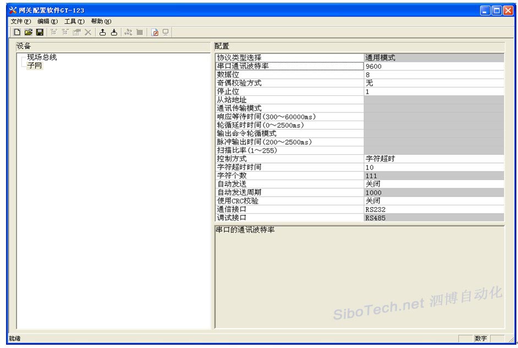Click the grayed-out delete X icon

pyautogui.click(x=88, y=32)
